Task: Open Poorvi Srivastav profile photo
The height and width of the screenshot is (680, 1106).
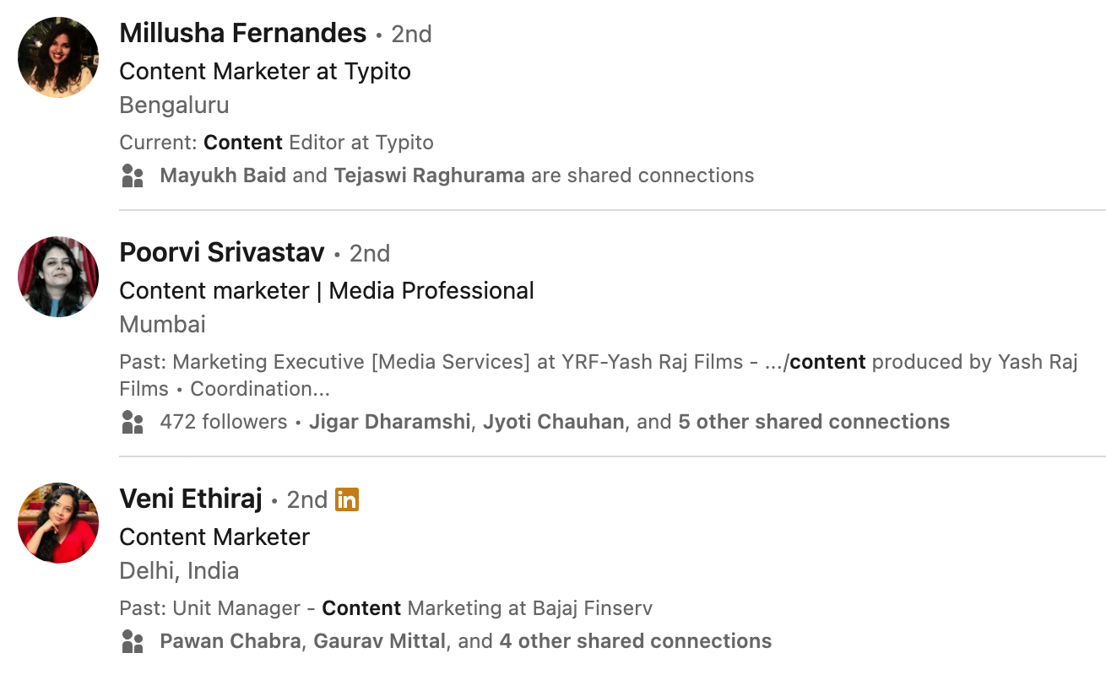Action: 58,277
